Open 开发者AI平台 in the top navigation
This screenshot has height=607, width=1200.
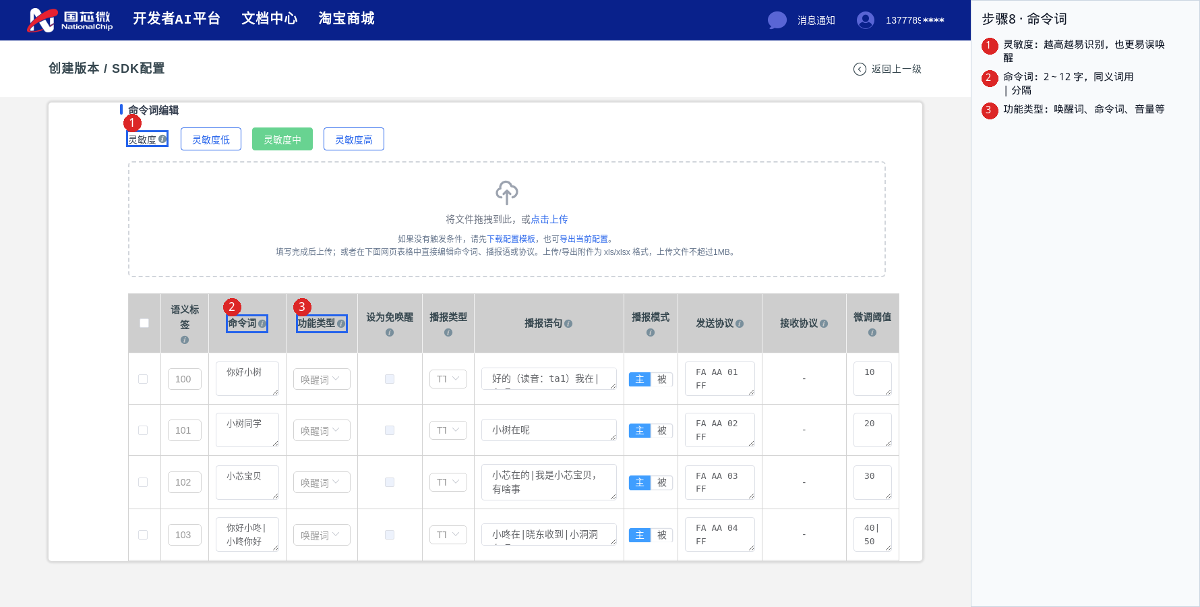[x=177, y=19]
